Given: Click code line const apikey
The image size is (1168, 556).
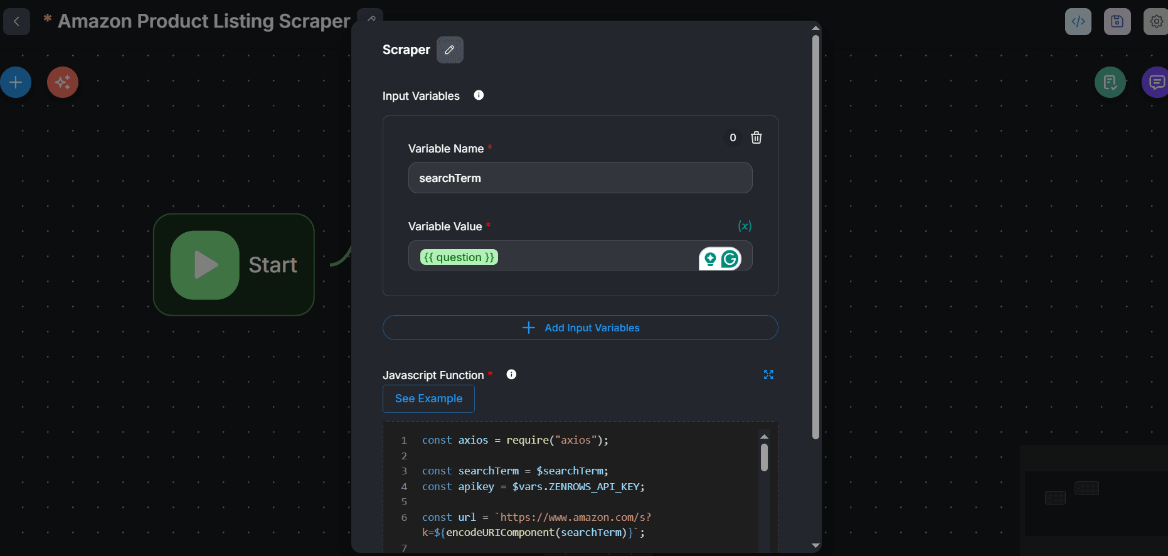Looking at the screenshot, I should coord(533,486).
